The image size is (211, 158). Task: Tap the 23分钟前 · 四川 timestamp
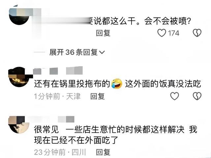(60, 152)
